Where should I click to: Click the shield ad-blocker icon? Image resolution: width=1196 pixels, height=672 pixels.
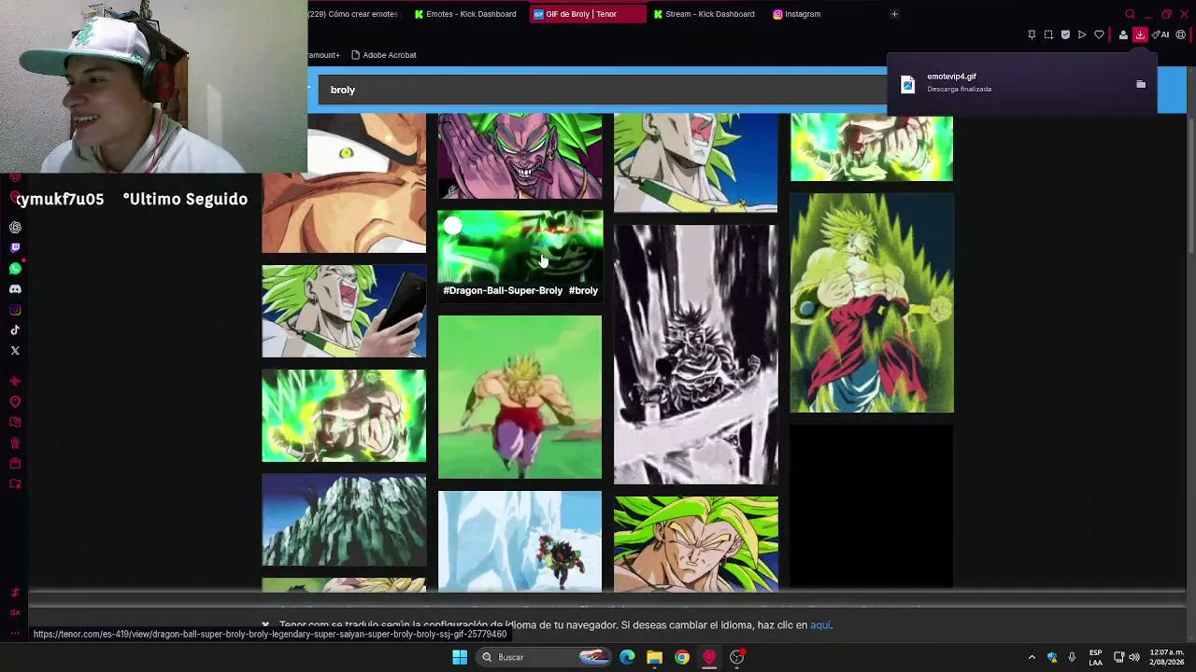click(1065, 35)
